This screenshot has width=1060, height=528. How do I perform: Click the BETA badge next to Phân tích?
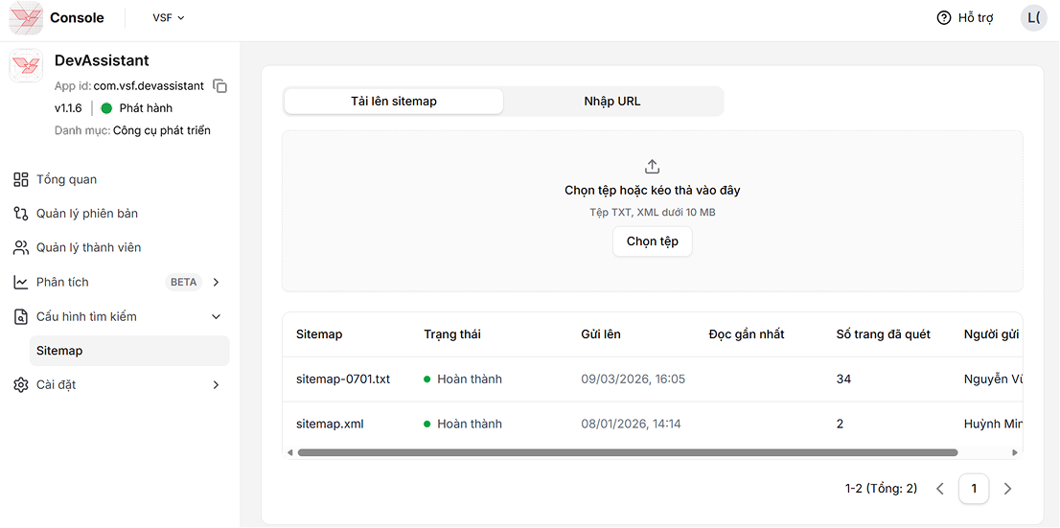point(184,282)
